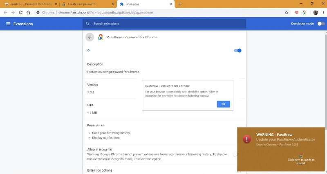Click 'Protection with password for Chrome.' description
Image resolution: width=327 pixels, height=174 pixels.
click(114, 72)
